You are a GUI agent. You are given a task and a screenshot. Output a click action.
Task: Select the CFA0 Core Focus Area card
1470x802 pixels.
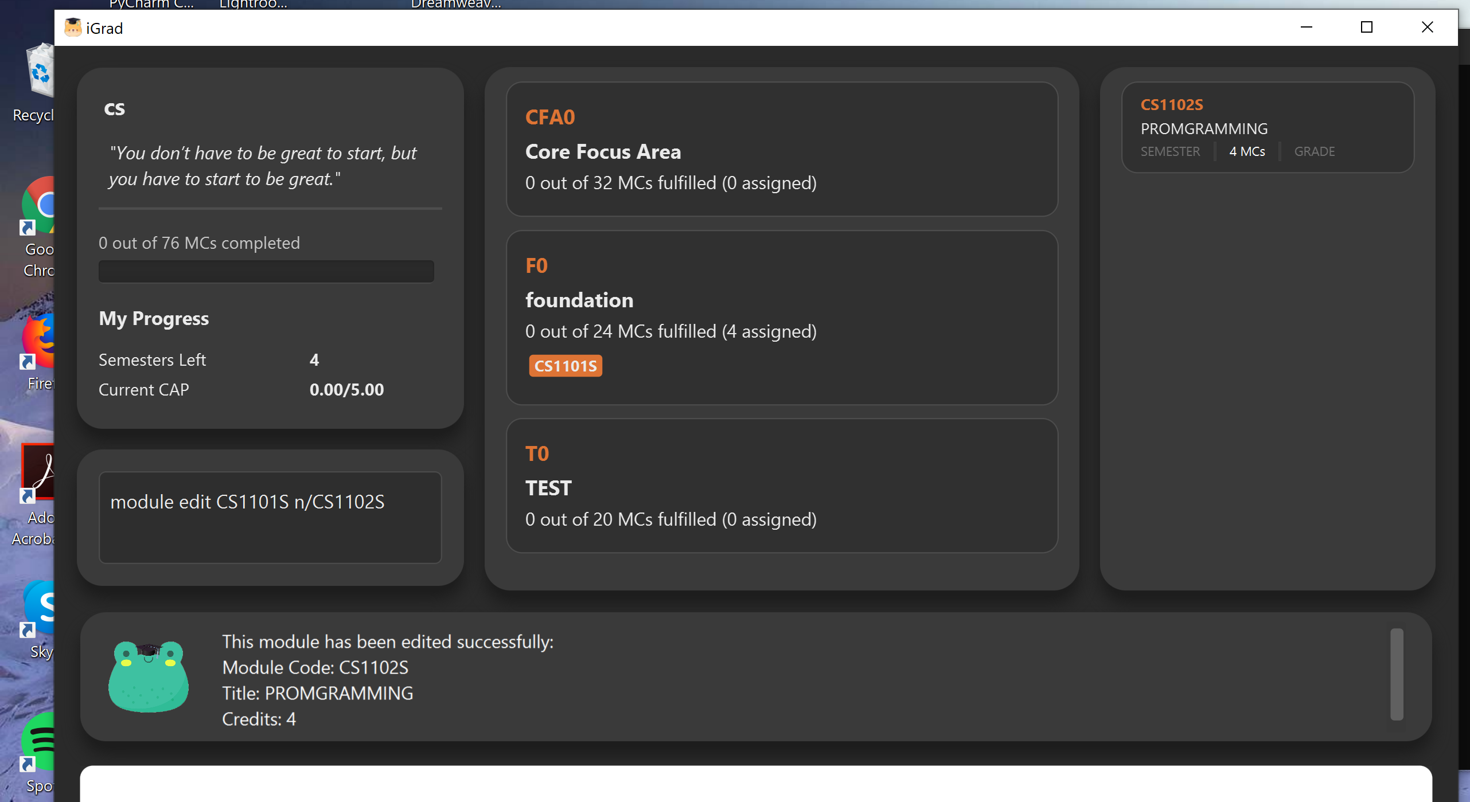[781, 149]
